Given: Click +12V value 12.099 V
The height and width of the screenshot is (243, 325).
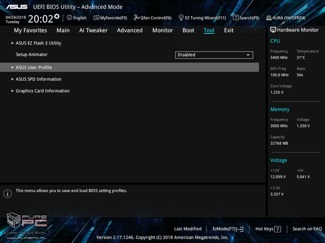Looking at the screenshot, I should pos(278,177).
